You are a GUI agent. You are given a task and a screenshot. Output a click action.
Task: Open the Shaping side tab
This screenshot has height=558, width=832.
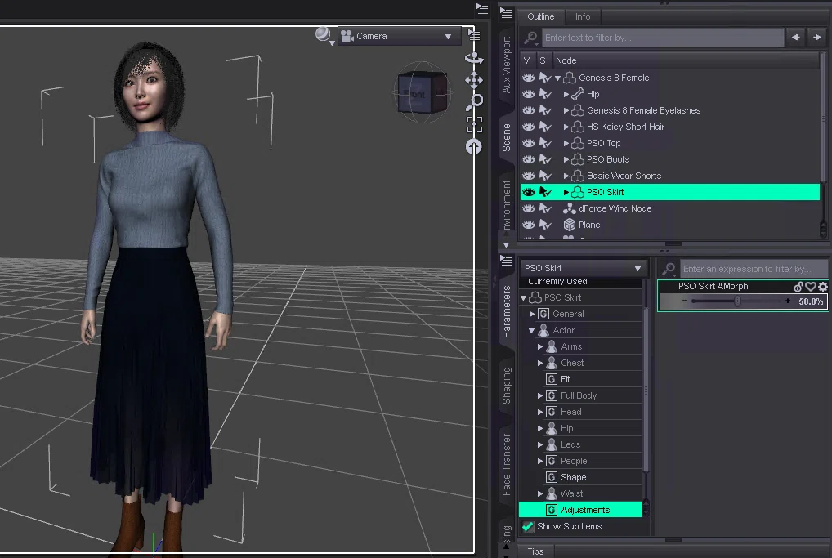[x=506, y=386]
